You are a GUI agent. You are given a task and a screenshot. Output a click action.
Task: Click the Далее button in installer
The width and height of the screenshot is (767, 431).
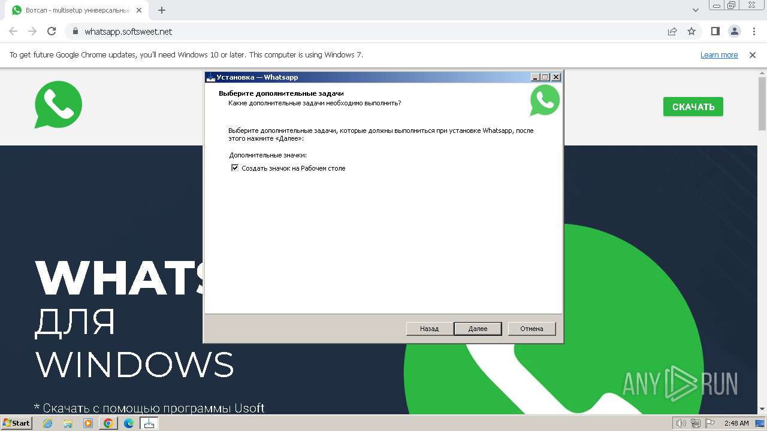(x=478, y=329)
